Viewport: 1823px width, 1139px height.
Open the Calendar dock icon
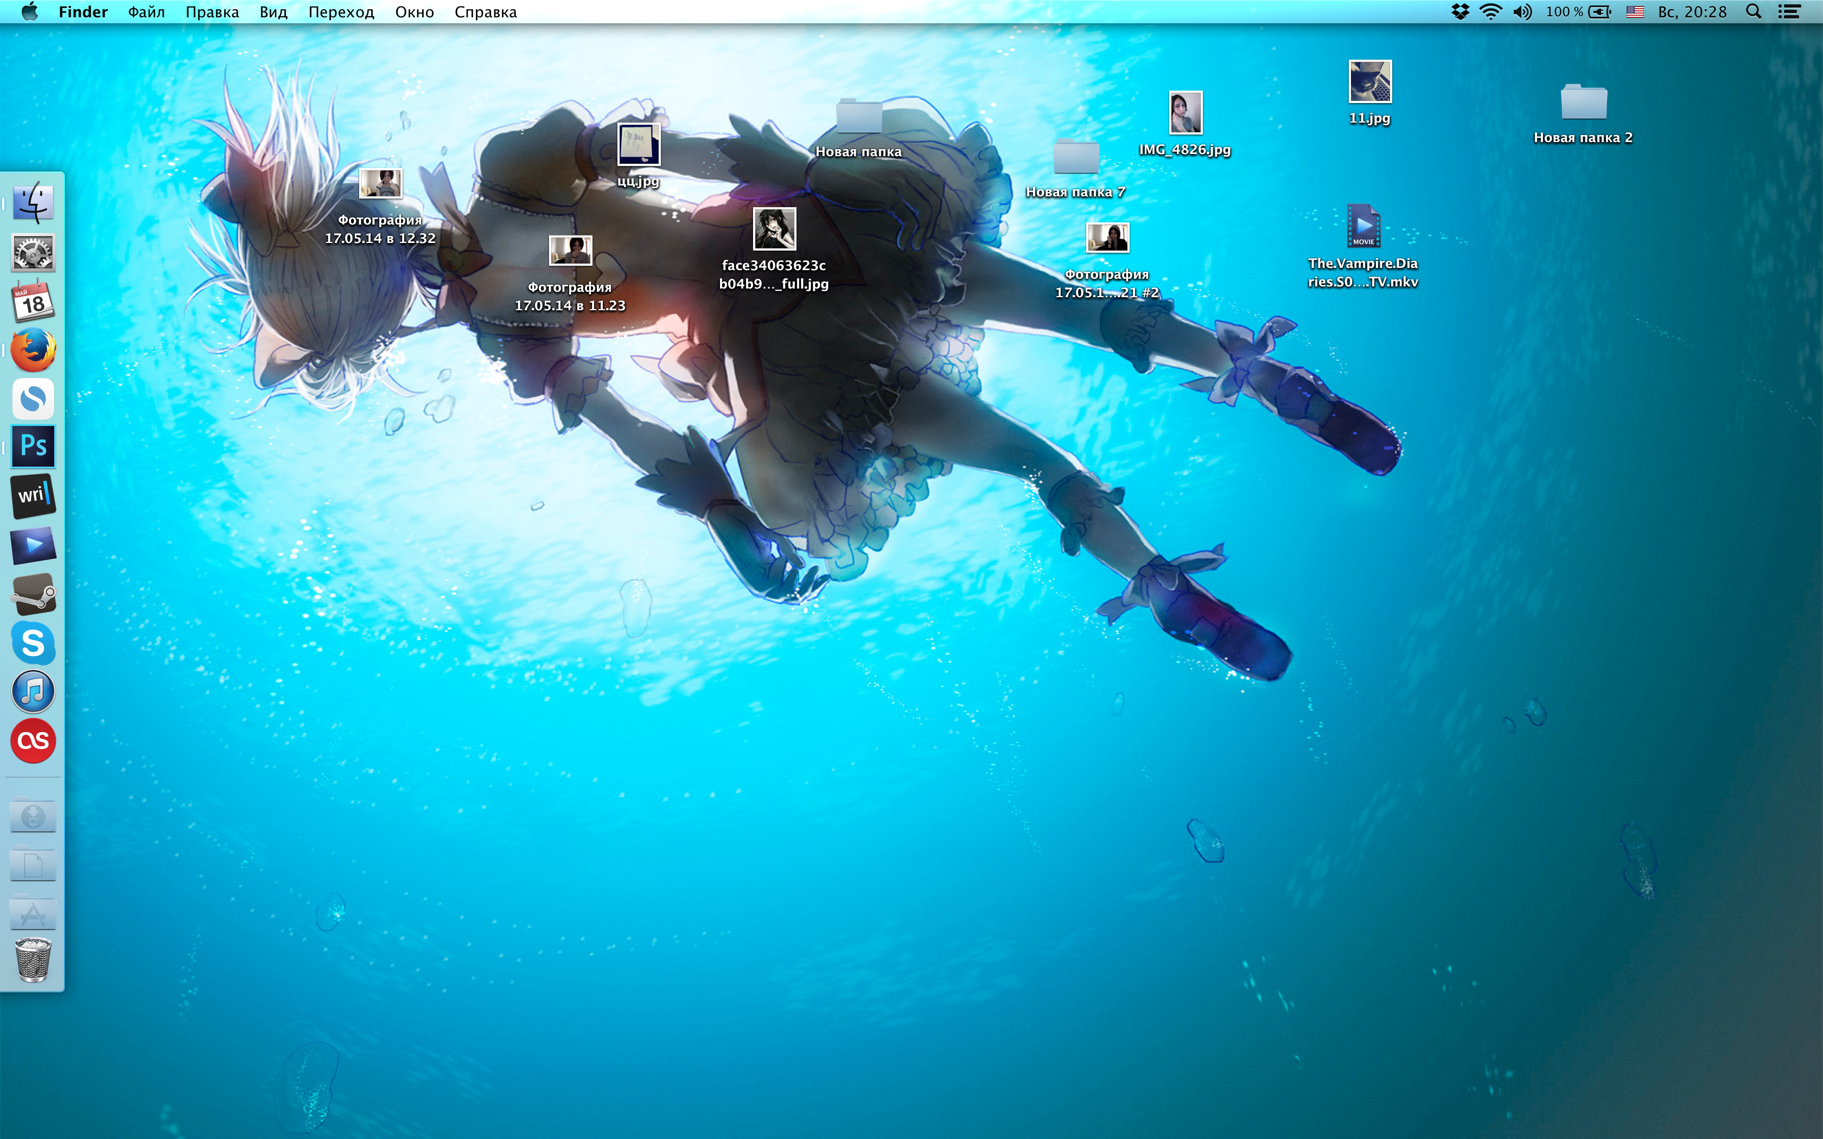(33, 302)
